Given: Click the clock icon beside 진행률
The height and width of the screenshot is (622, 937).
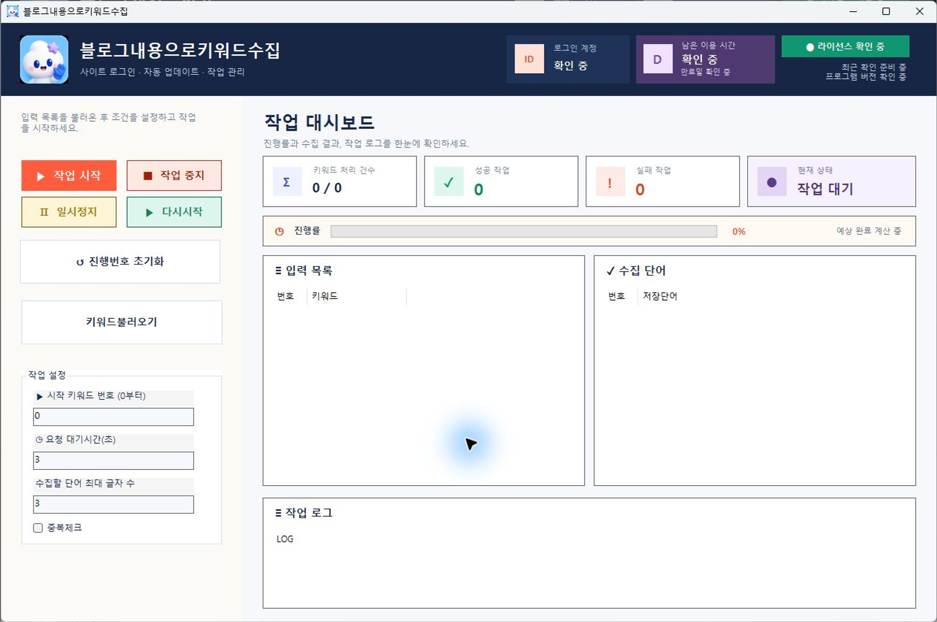Looking at the screenshot, I should tap(279, 231).
